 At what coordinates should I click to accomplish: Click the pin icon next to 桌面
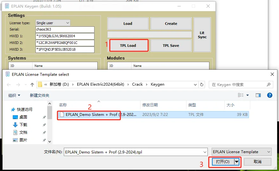tap(44, 117)
